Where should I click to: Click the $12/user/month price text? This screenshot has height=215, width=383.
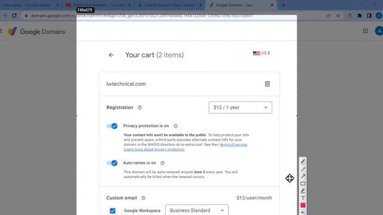coord(254,198)
